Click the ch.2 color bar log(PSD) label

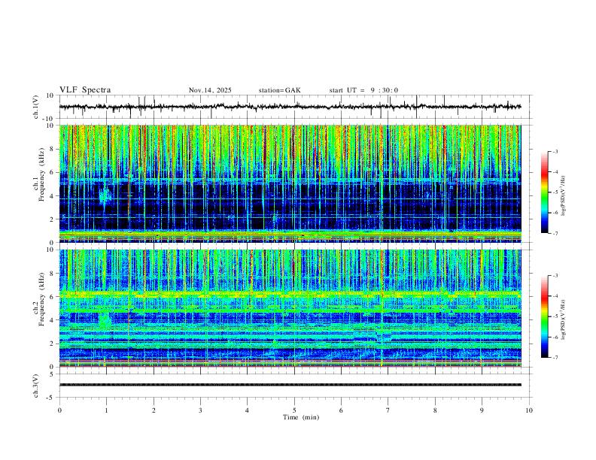pyautogui.click(x=564, y=320)
